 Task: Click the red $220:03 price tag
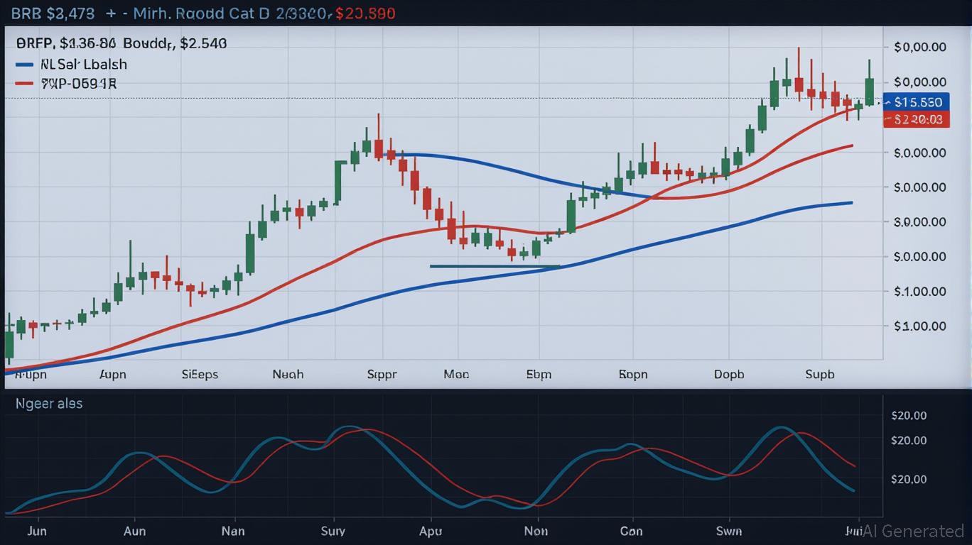click(x=917, y=120)
